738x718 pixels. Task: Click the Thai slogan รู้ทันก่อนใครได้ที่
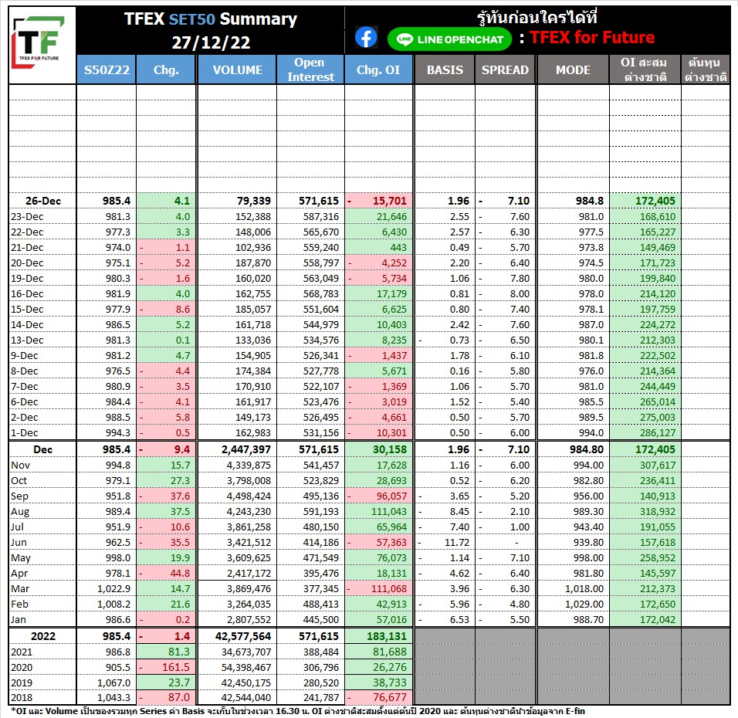point(537,18)
